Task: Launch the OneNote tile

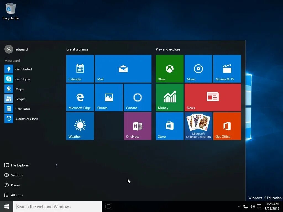Action: click(x=138, y=126)
